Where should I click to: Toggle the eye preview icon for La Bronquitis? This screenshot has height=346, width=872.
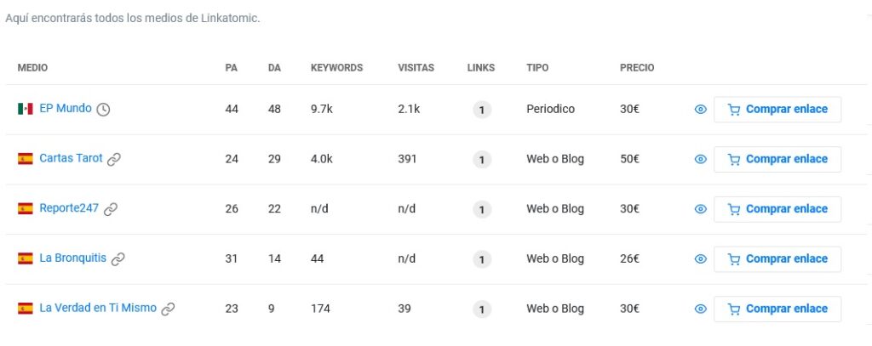tap(701, 259)
